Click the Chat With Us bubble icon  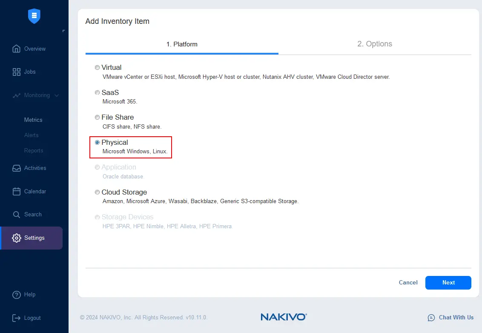click(431, 318)
